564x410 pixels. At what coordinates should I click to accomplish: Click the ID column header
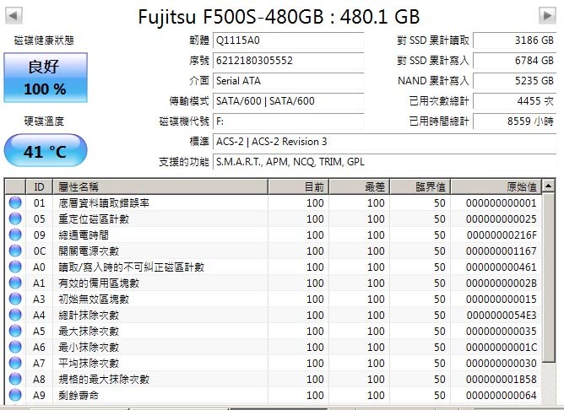(39, 186)
